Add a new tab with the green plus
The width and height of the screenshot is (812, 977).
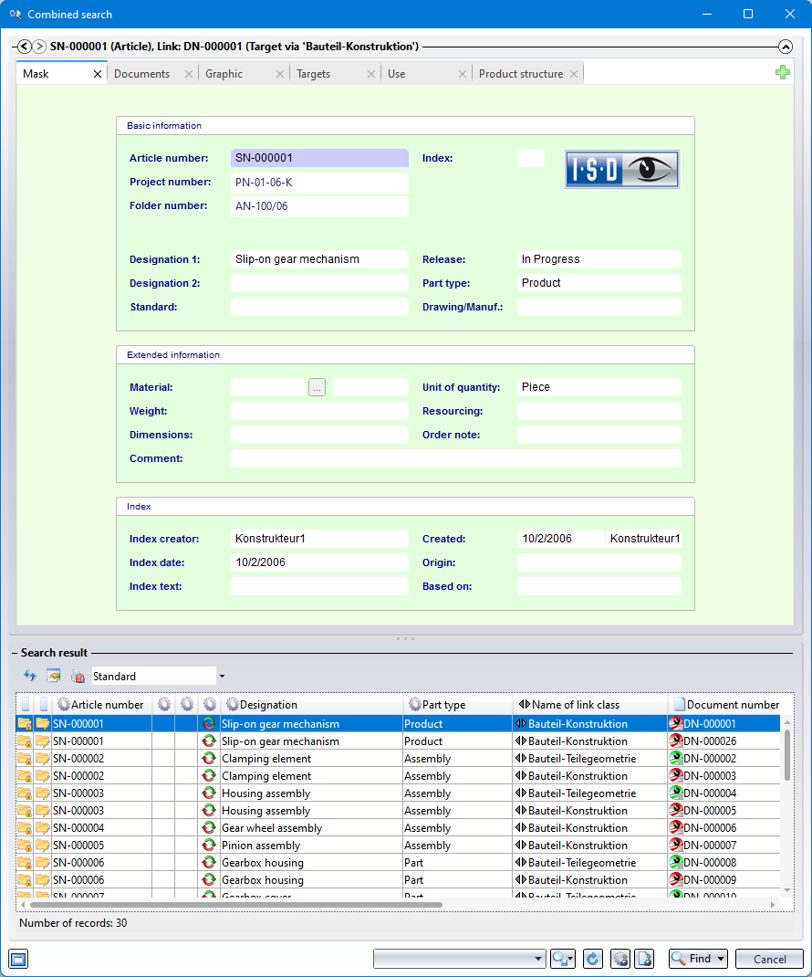783,73
